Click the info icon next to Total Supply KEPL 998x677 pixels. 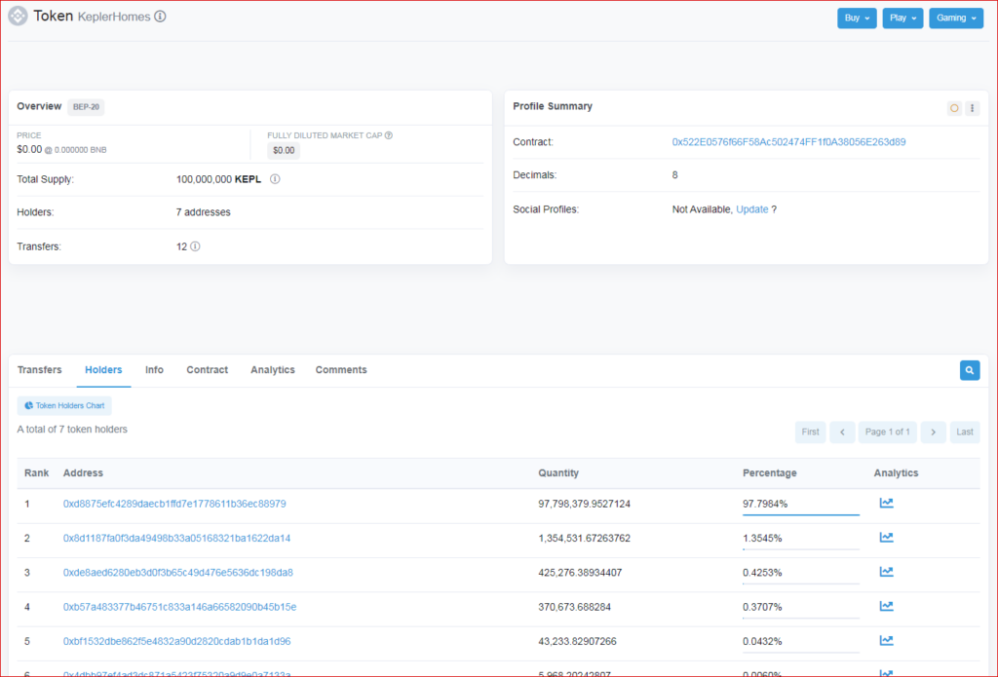[x=275, y=179]
